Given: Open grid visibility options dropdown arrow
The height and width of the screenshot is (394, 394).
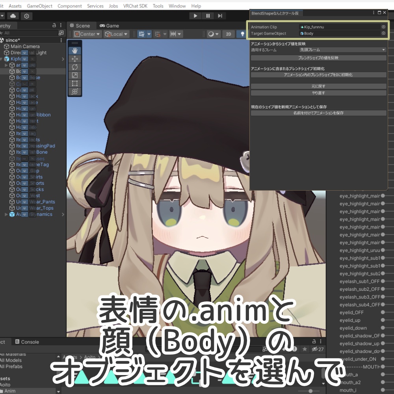Looking at the screenshot, I should (x=149, y=34).
